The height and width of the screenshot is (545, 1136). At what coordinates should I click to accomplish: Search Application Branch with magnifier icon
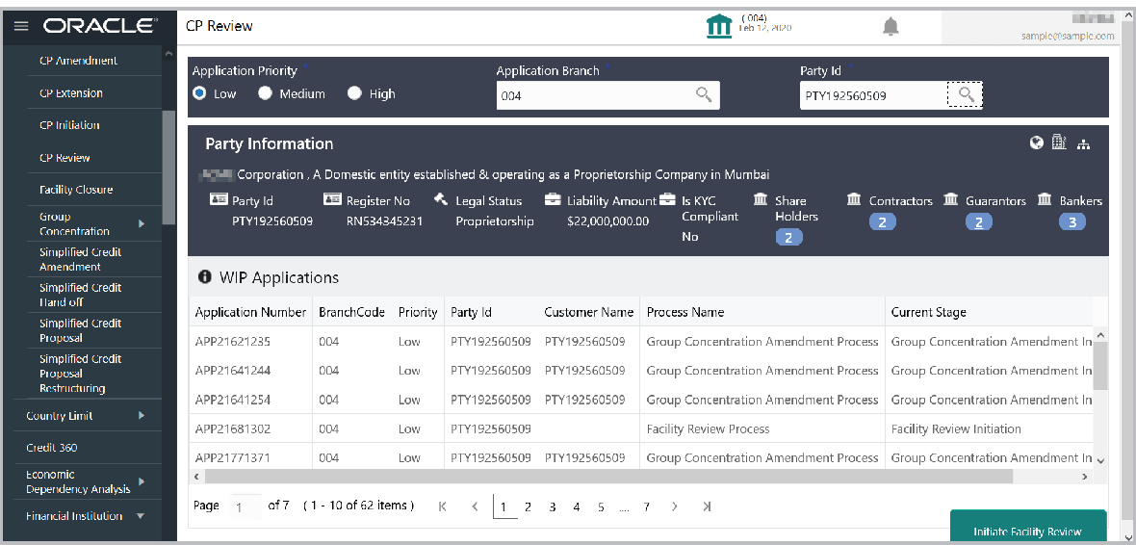[704, 94]
